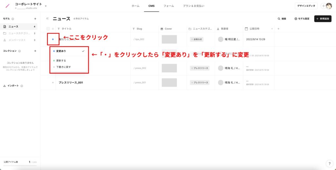This screenshot has height=170, width=336.
Task: Click the プレスリリース tag in press_002 row
Action: click(200, 68)
